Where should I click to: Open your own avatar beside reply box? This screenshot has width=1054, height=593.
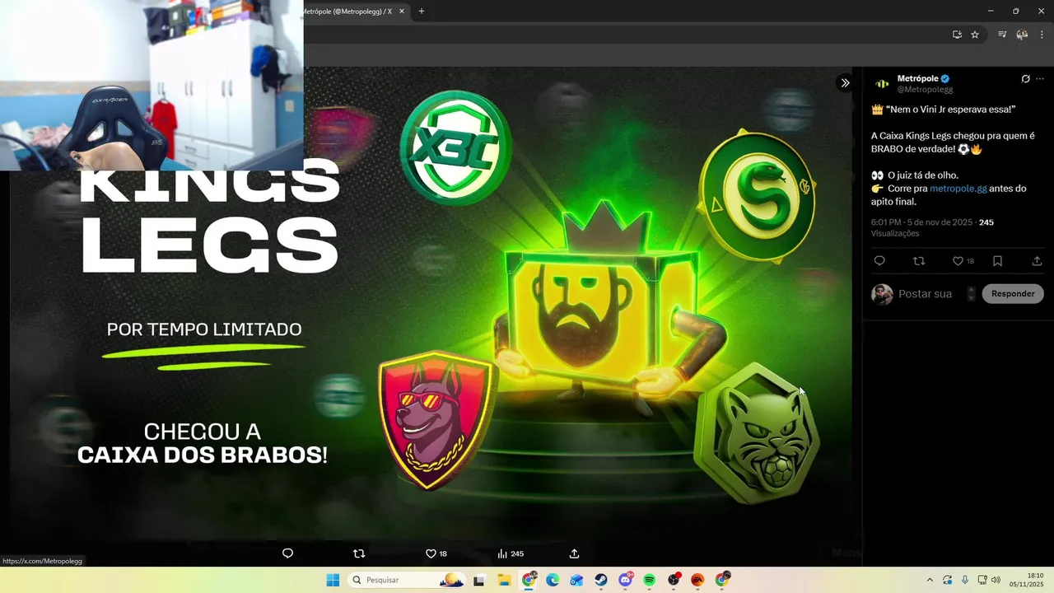pyautogui.click(x=882, y=294)
